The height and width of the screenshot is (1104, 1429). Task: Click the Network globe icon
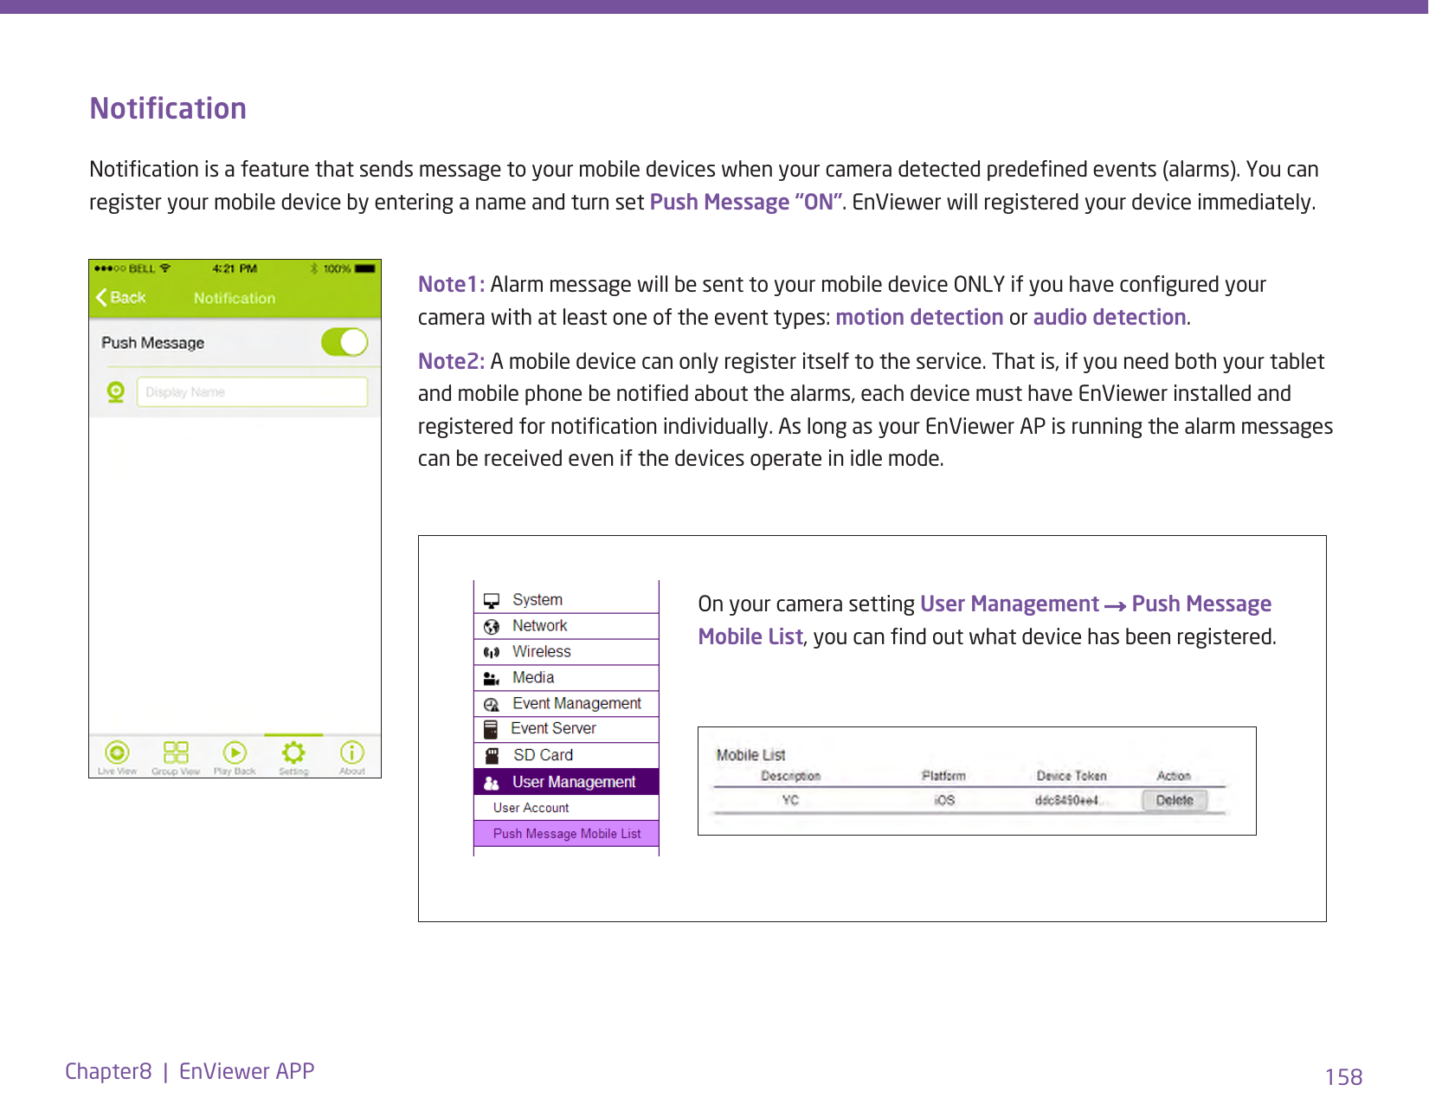point(492,627)
